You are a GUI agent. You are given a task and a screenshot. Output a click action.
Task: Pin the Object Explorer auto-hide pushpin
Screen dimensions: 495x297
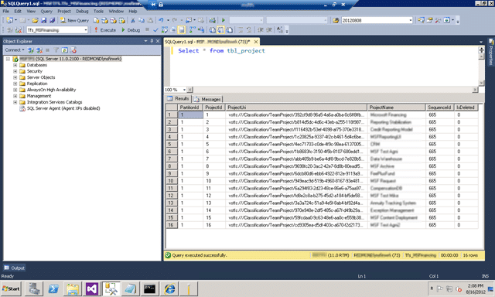click(x=152, y=41)
